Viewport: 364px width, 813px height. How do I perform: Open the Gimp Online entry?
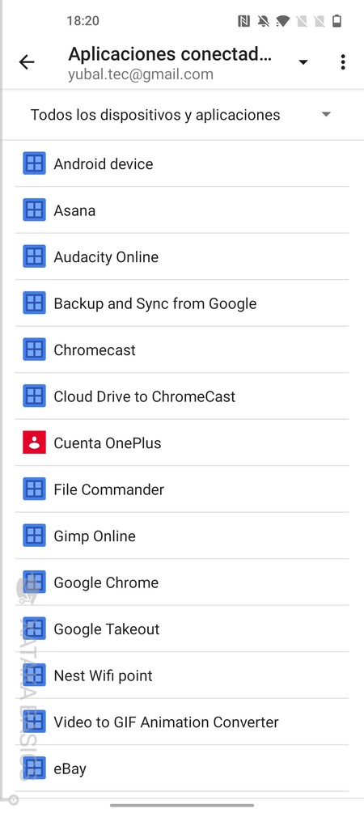pos(182,536)
